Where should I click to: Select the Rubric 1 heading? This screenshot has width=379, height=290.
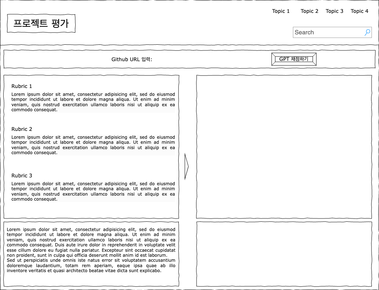[22, 86]
